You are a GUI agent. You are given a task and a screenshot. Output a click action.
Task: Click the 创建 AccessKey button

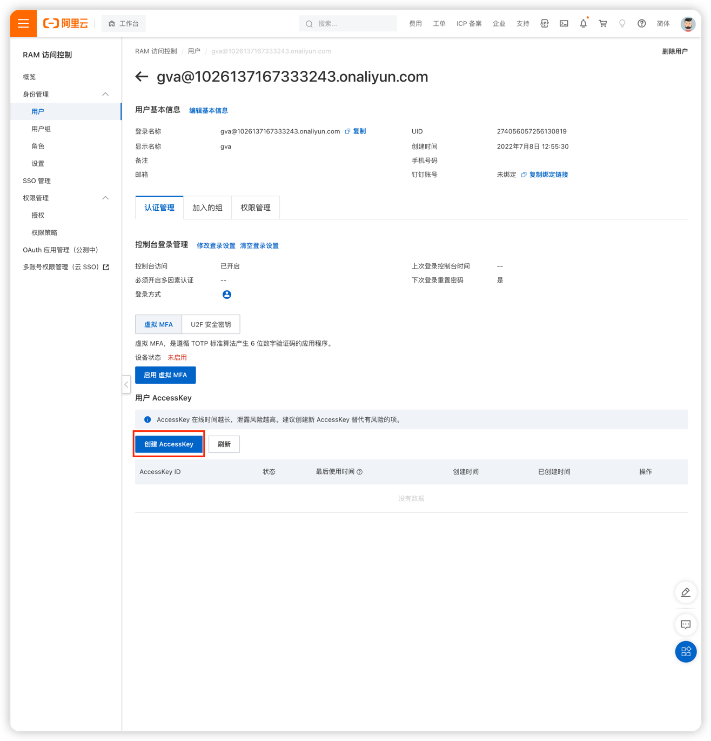[169, 444]
